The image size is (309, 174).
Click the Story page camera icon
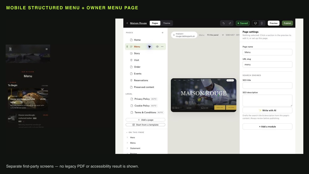coord(131,53)
